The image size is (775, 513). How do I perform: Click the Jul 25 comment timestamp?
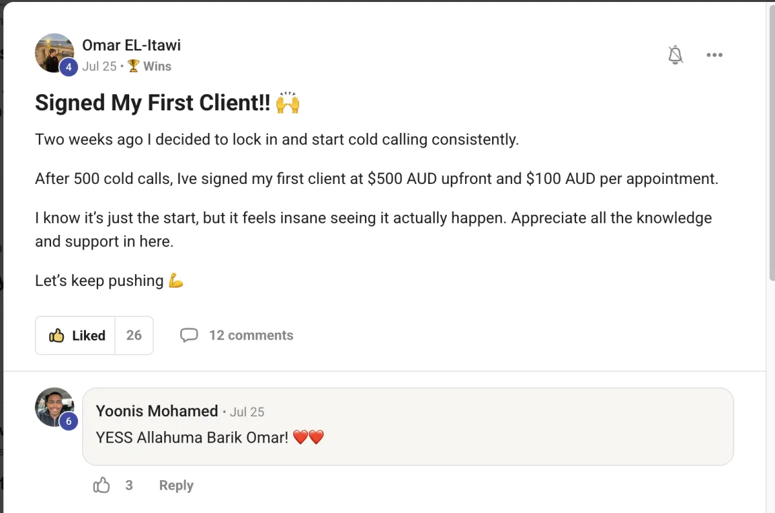point(247,412)
